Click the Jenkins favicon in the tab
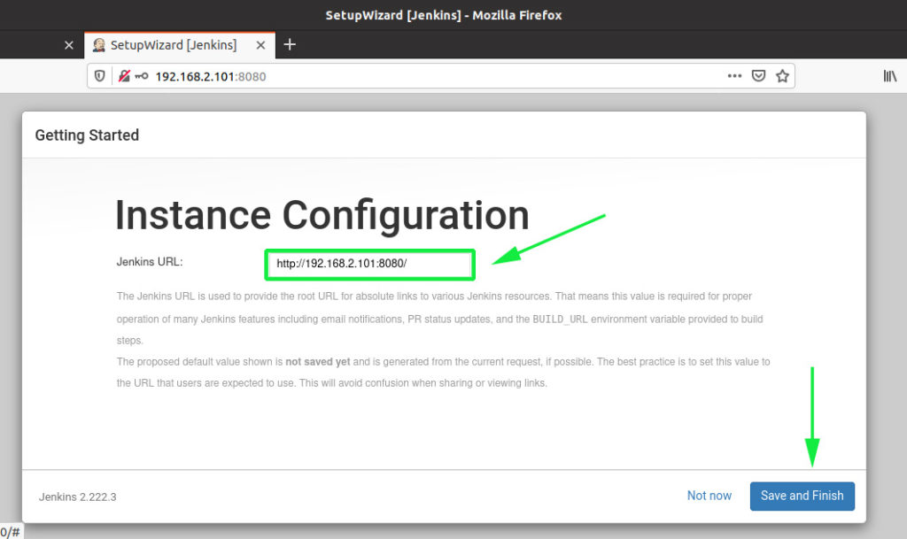Screen dimensions: 907x539 (x=99, y=45)
